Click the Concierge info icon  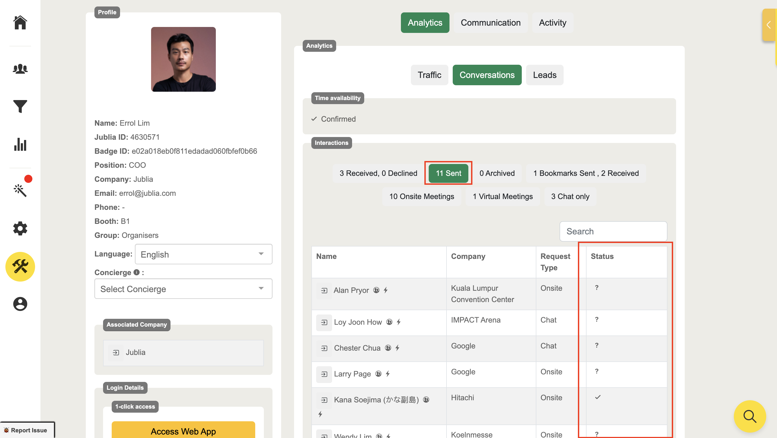(x=137, y=272)
